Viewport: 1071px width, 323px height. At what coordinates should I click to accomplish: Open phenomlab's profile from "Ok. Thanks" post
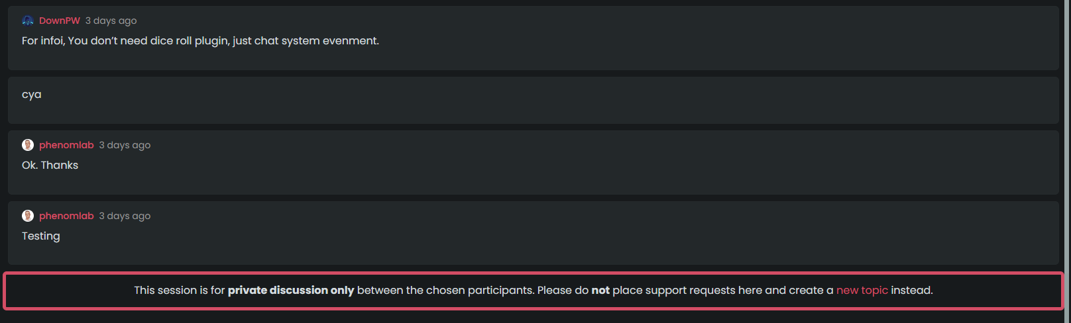pos(66,145)
